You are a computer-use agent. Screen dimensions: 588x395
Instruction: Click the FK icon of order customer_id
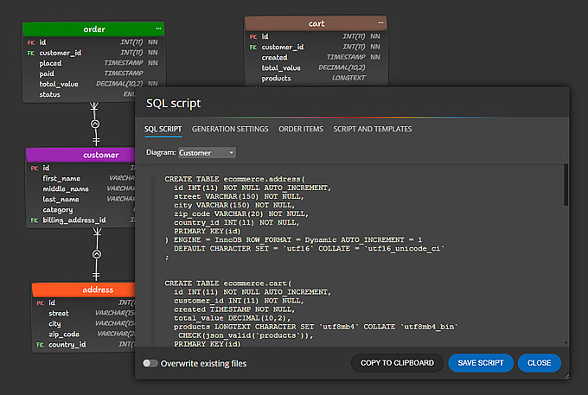tap(31, 54)
